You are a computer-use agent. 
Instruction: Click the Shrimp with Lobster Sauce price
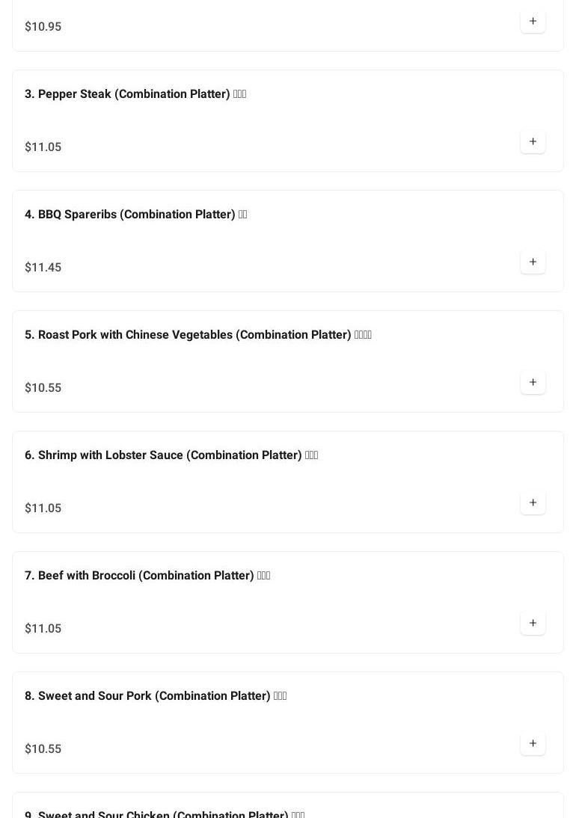coord(43,508)
